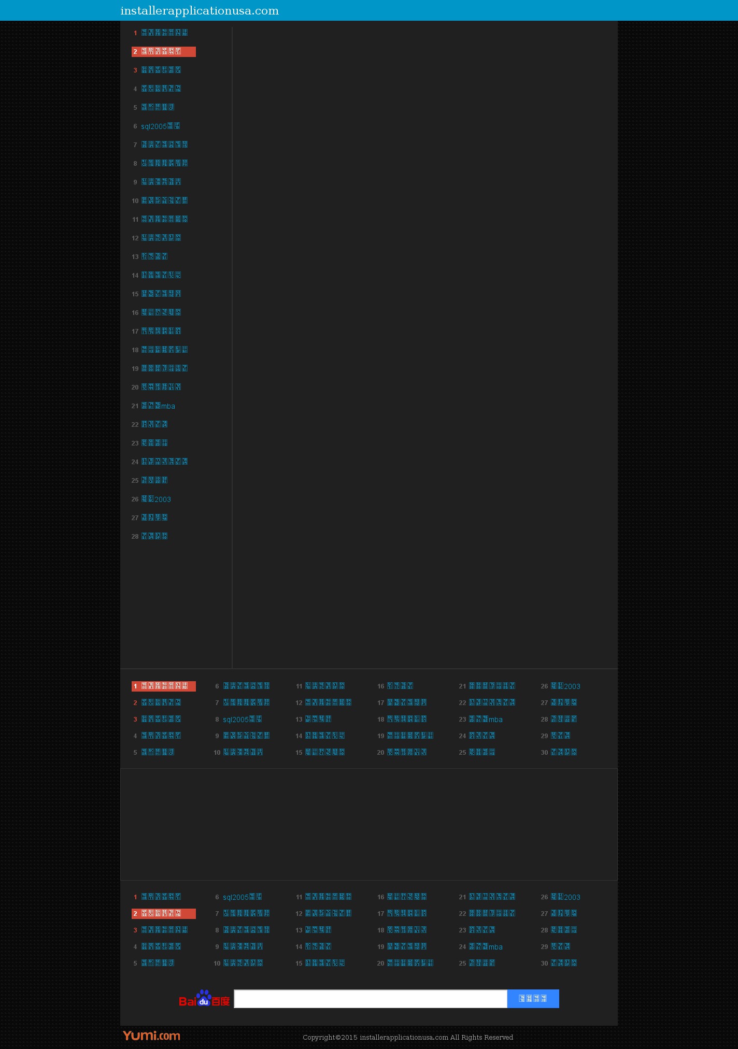Viewport: 738px width, 1049px height.
Task: Open middle grid item 26 ending in 2003
Action: tap(565, 686)
